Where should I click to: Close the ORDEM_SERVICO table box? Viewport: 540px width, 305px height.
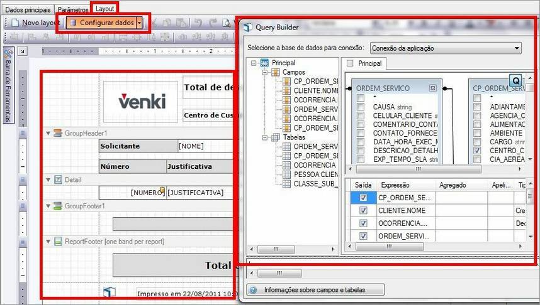[x=432, y=88]
